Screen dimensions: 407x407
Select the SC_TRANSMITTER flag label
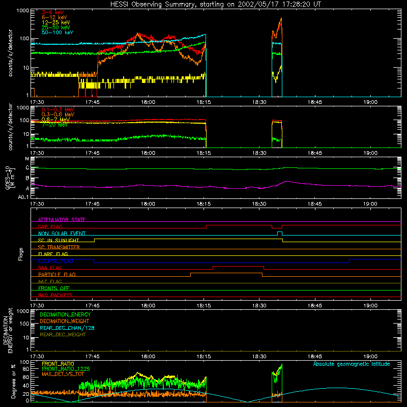coord(59,247)
